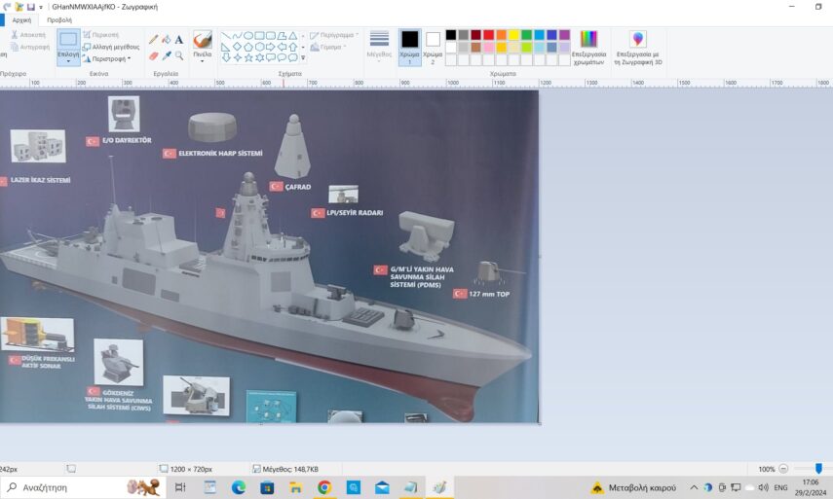Screen dimensions: 833x499
Task: Switch to the Προβολή tab
Action: 58,19
